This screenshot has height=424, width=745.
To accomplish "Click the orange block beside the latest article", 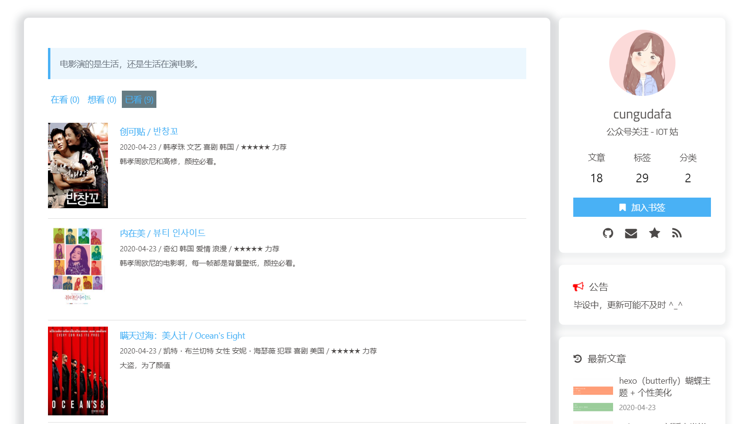I will pos(593,390).
